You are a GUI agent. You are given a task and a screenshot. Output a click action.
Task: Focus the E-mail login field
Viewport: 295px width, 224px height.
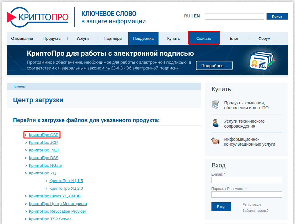247,180
